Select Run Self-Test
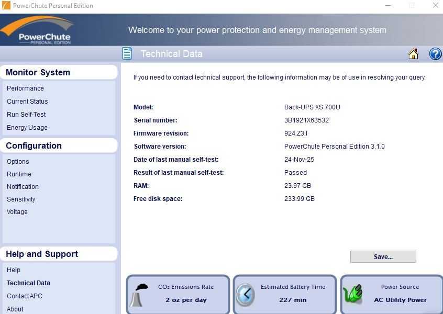This screenshot has width=443, height=314. coord(26,115)
